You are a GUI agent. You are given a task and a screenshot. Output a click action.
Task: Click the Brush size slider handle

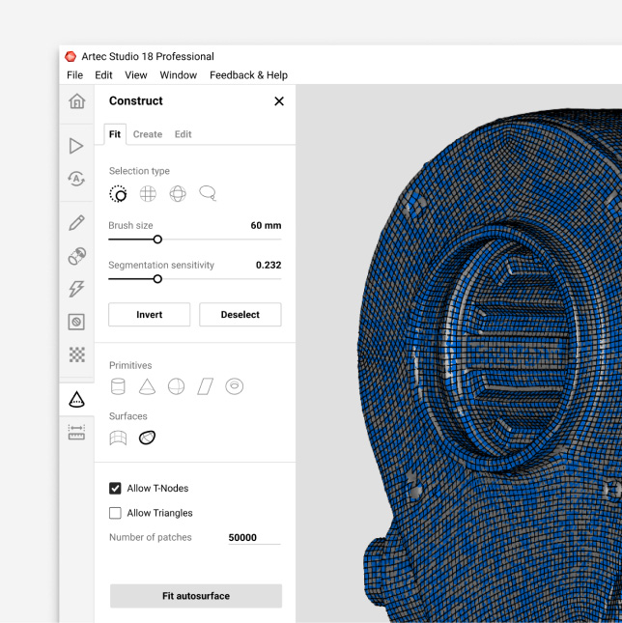157,240
